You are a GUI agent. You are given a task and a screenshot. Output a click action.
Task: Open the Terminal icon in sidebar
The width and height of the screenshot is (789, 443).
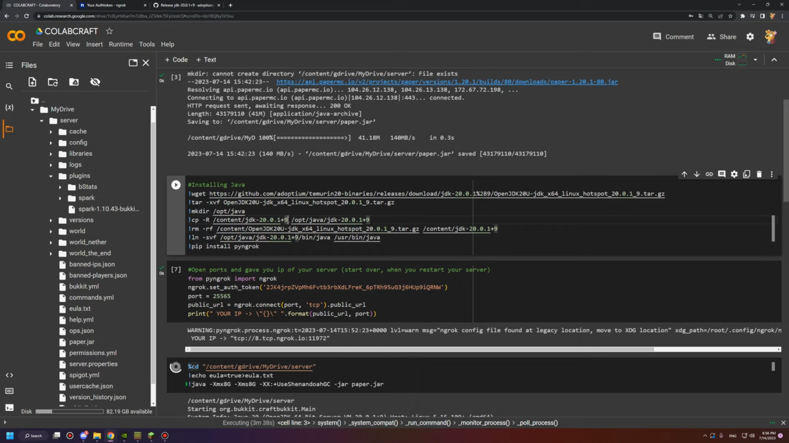tap(9, 408)
